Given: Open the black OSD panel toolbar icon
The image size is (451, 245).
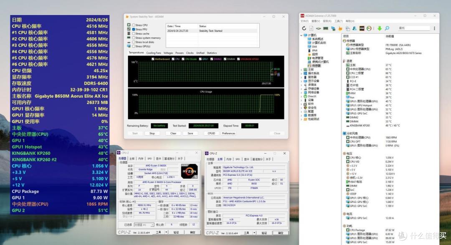Looking at the screenshot, I should [362, 28].
